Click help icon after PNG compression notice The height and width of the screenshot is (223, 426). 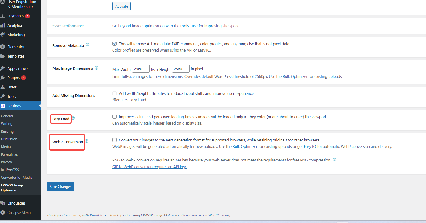[x=335, y=160]
